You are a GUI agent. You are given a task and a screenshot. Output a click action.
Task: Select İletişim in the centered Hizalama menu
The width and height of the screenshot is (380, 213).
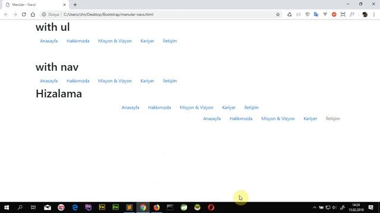[251, 108]
